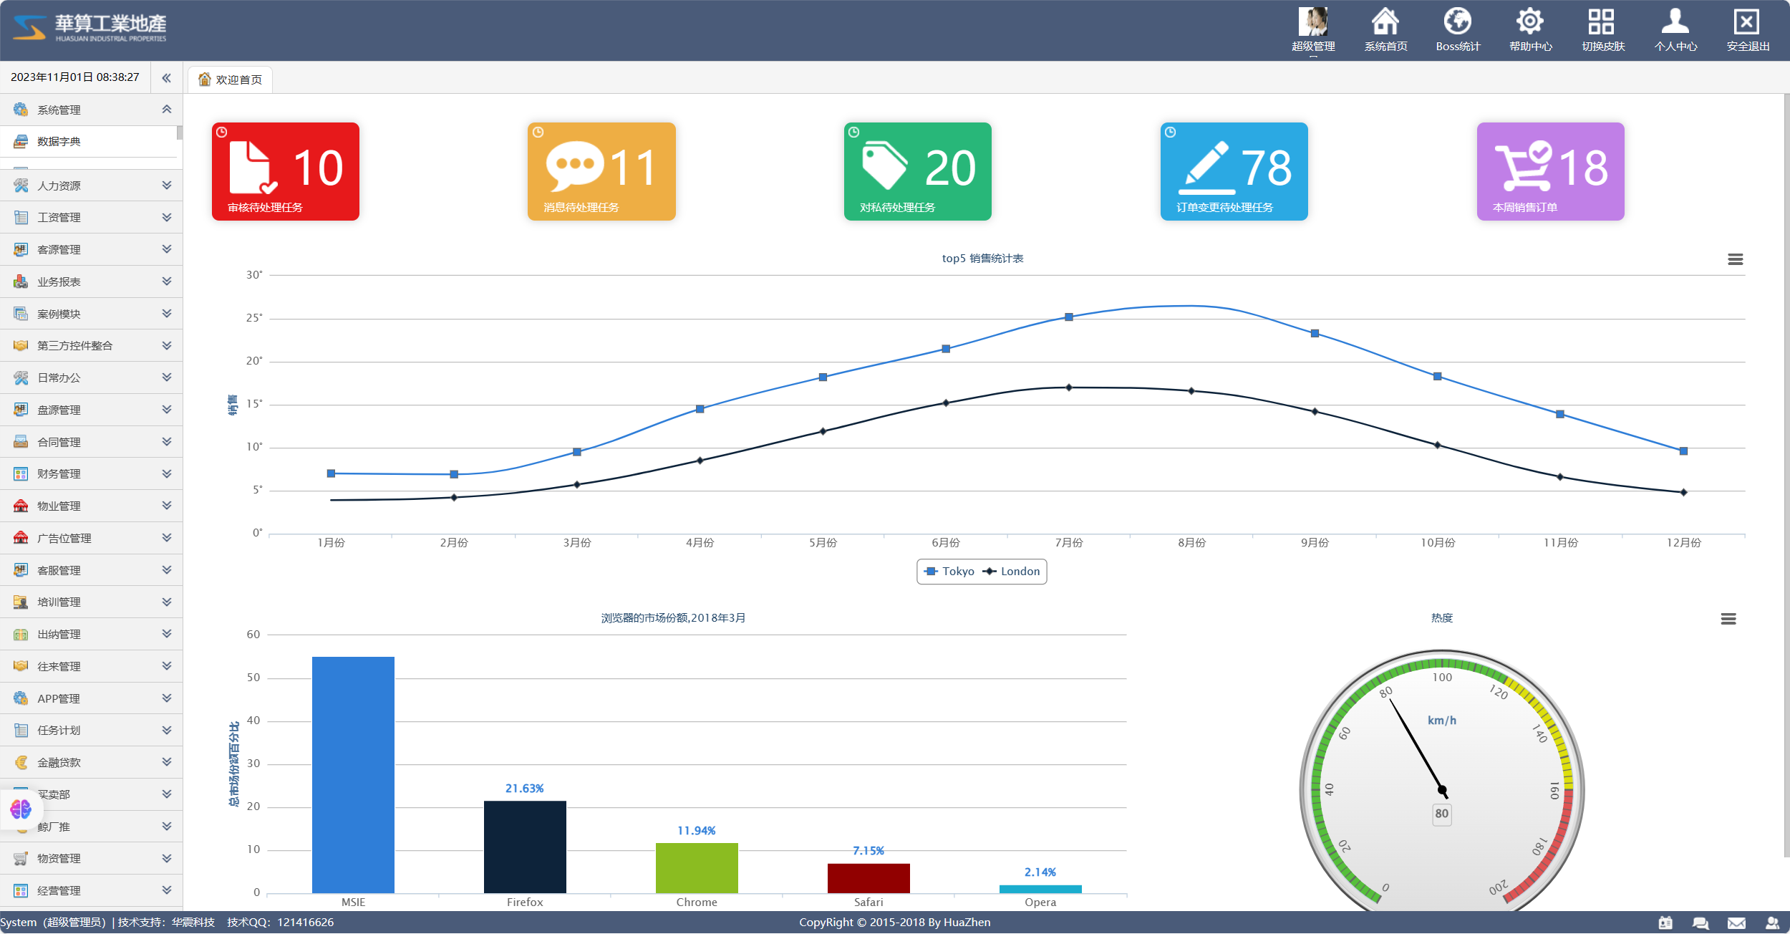Click 本周销售订单 purple card
This screenshot has height=934, width=1790.
point(1551,171)
